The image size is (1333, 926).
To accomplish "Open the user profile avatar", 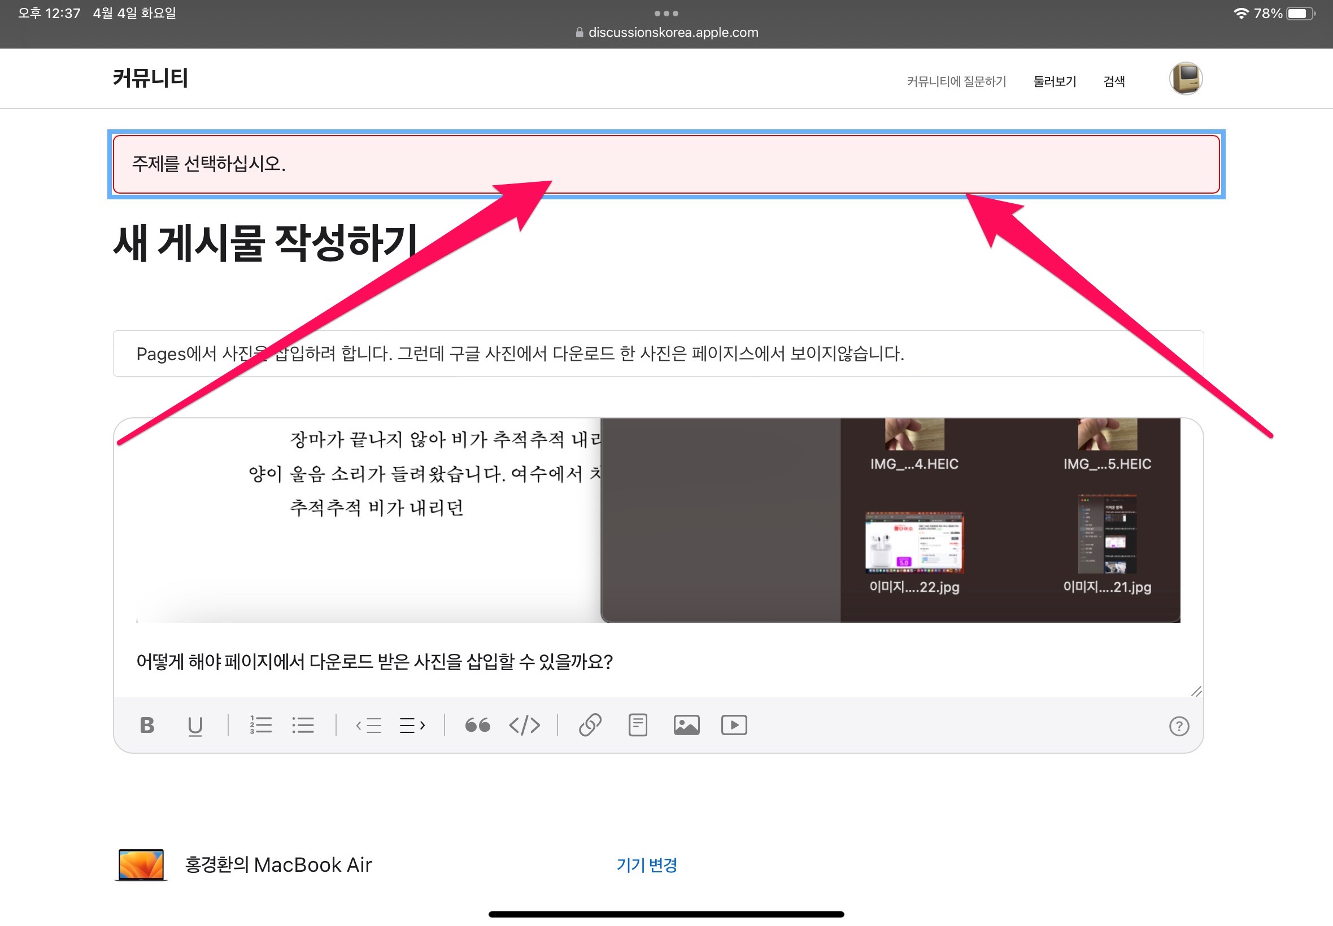I will [1185, 78].
